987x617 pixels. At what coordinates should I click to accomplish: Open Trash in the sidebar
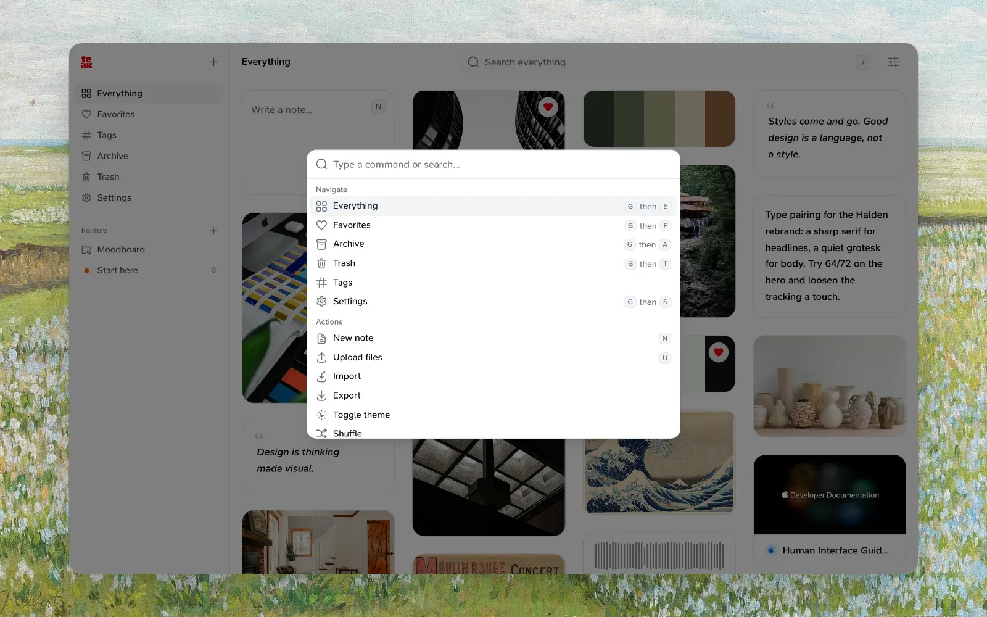click(x=149, y=177)
